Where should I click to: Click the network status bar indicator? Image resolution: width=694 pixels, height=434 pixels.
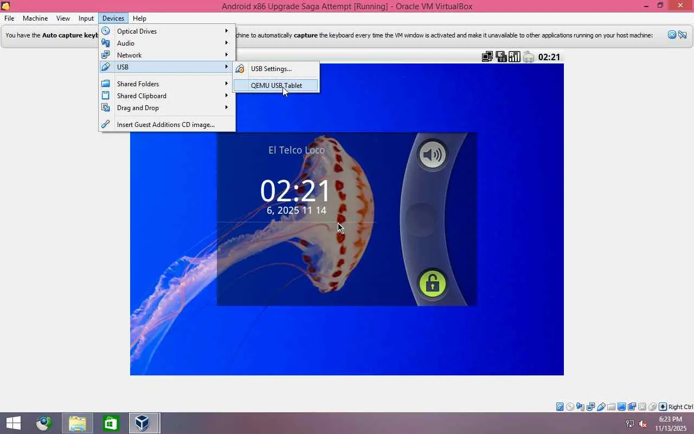590,407
